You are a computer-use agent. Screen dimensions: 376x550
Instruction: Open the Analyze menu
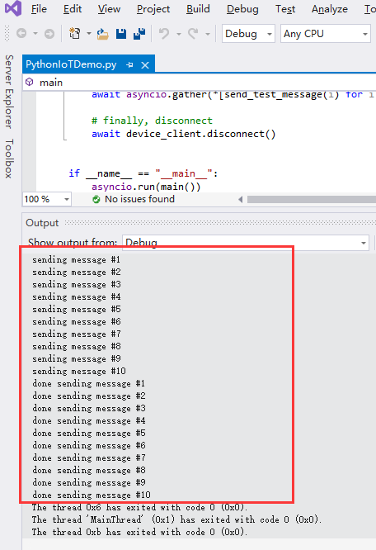330,9
